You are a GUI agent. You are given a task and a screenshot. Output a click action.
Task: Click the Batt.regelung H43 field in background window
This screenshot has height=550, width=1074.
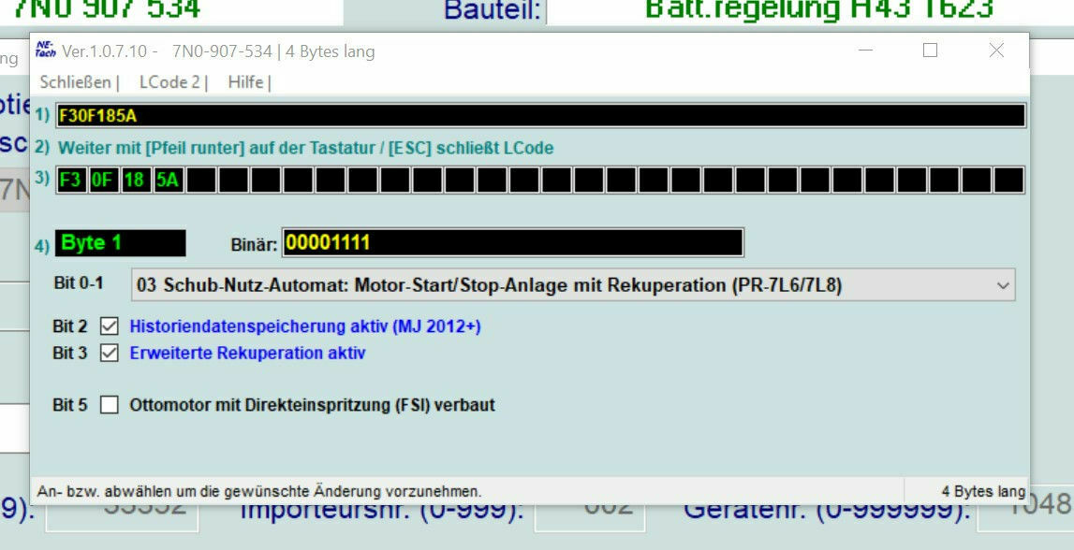810,10
